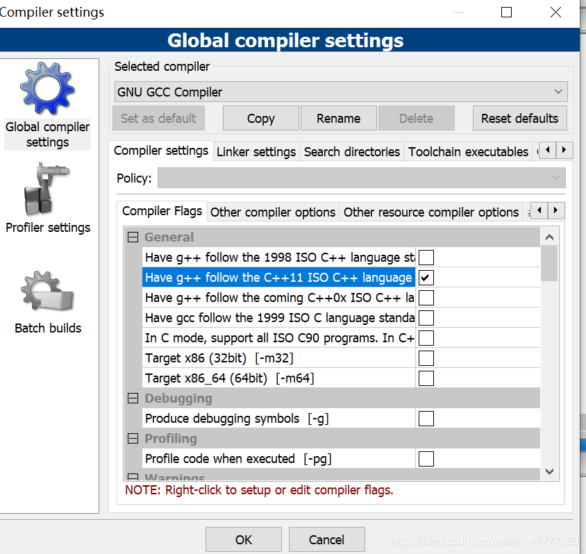The image size is (586, 554).
Task: Select Other resource compiler options sub-tab
Action: pos(431,212)
